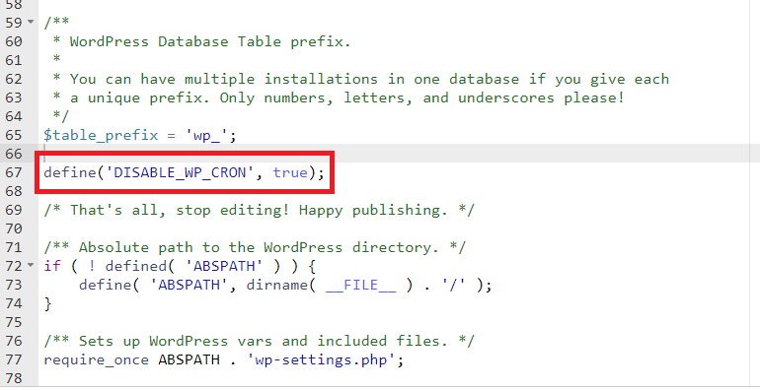Viewport: 760px width, 390px height.
Task: Select line number 67 in the gutter
Action: [14, 172]
